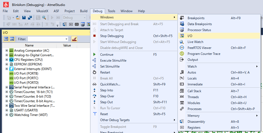Screen dimensions: 263x133
Task: Expand the Timer/Counter, 16-bit (TC1) node
Action: pyautogui.click(x=7, y=92)
